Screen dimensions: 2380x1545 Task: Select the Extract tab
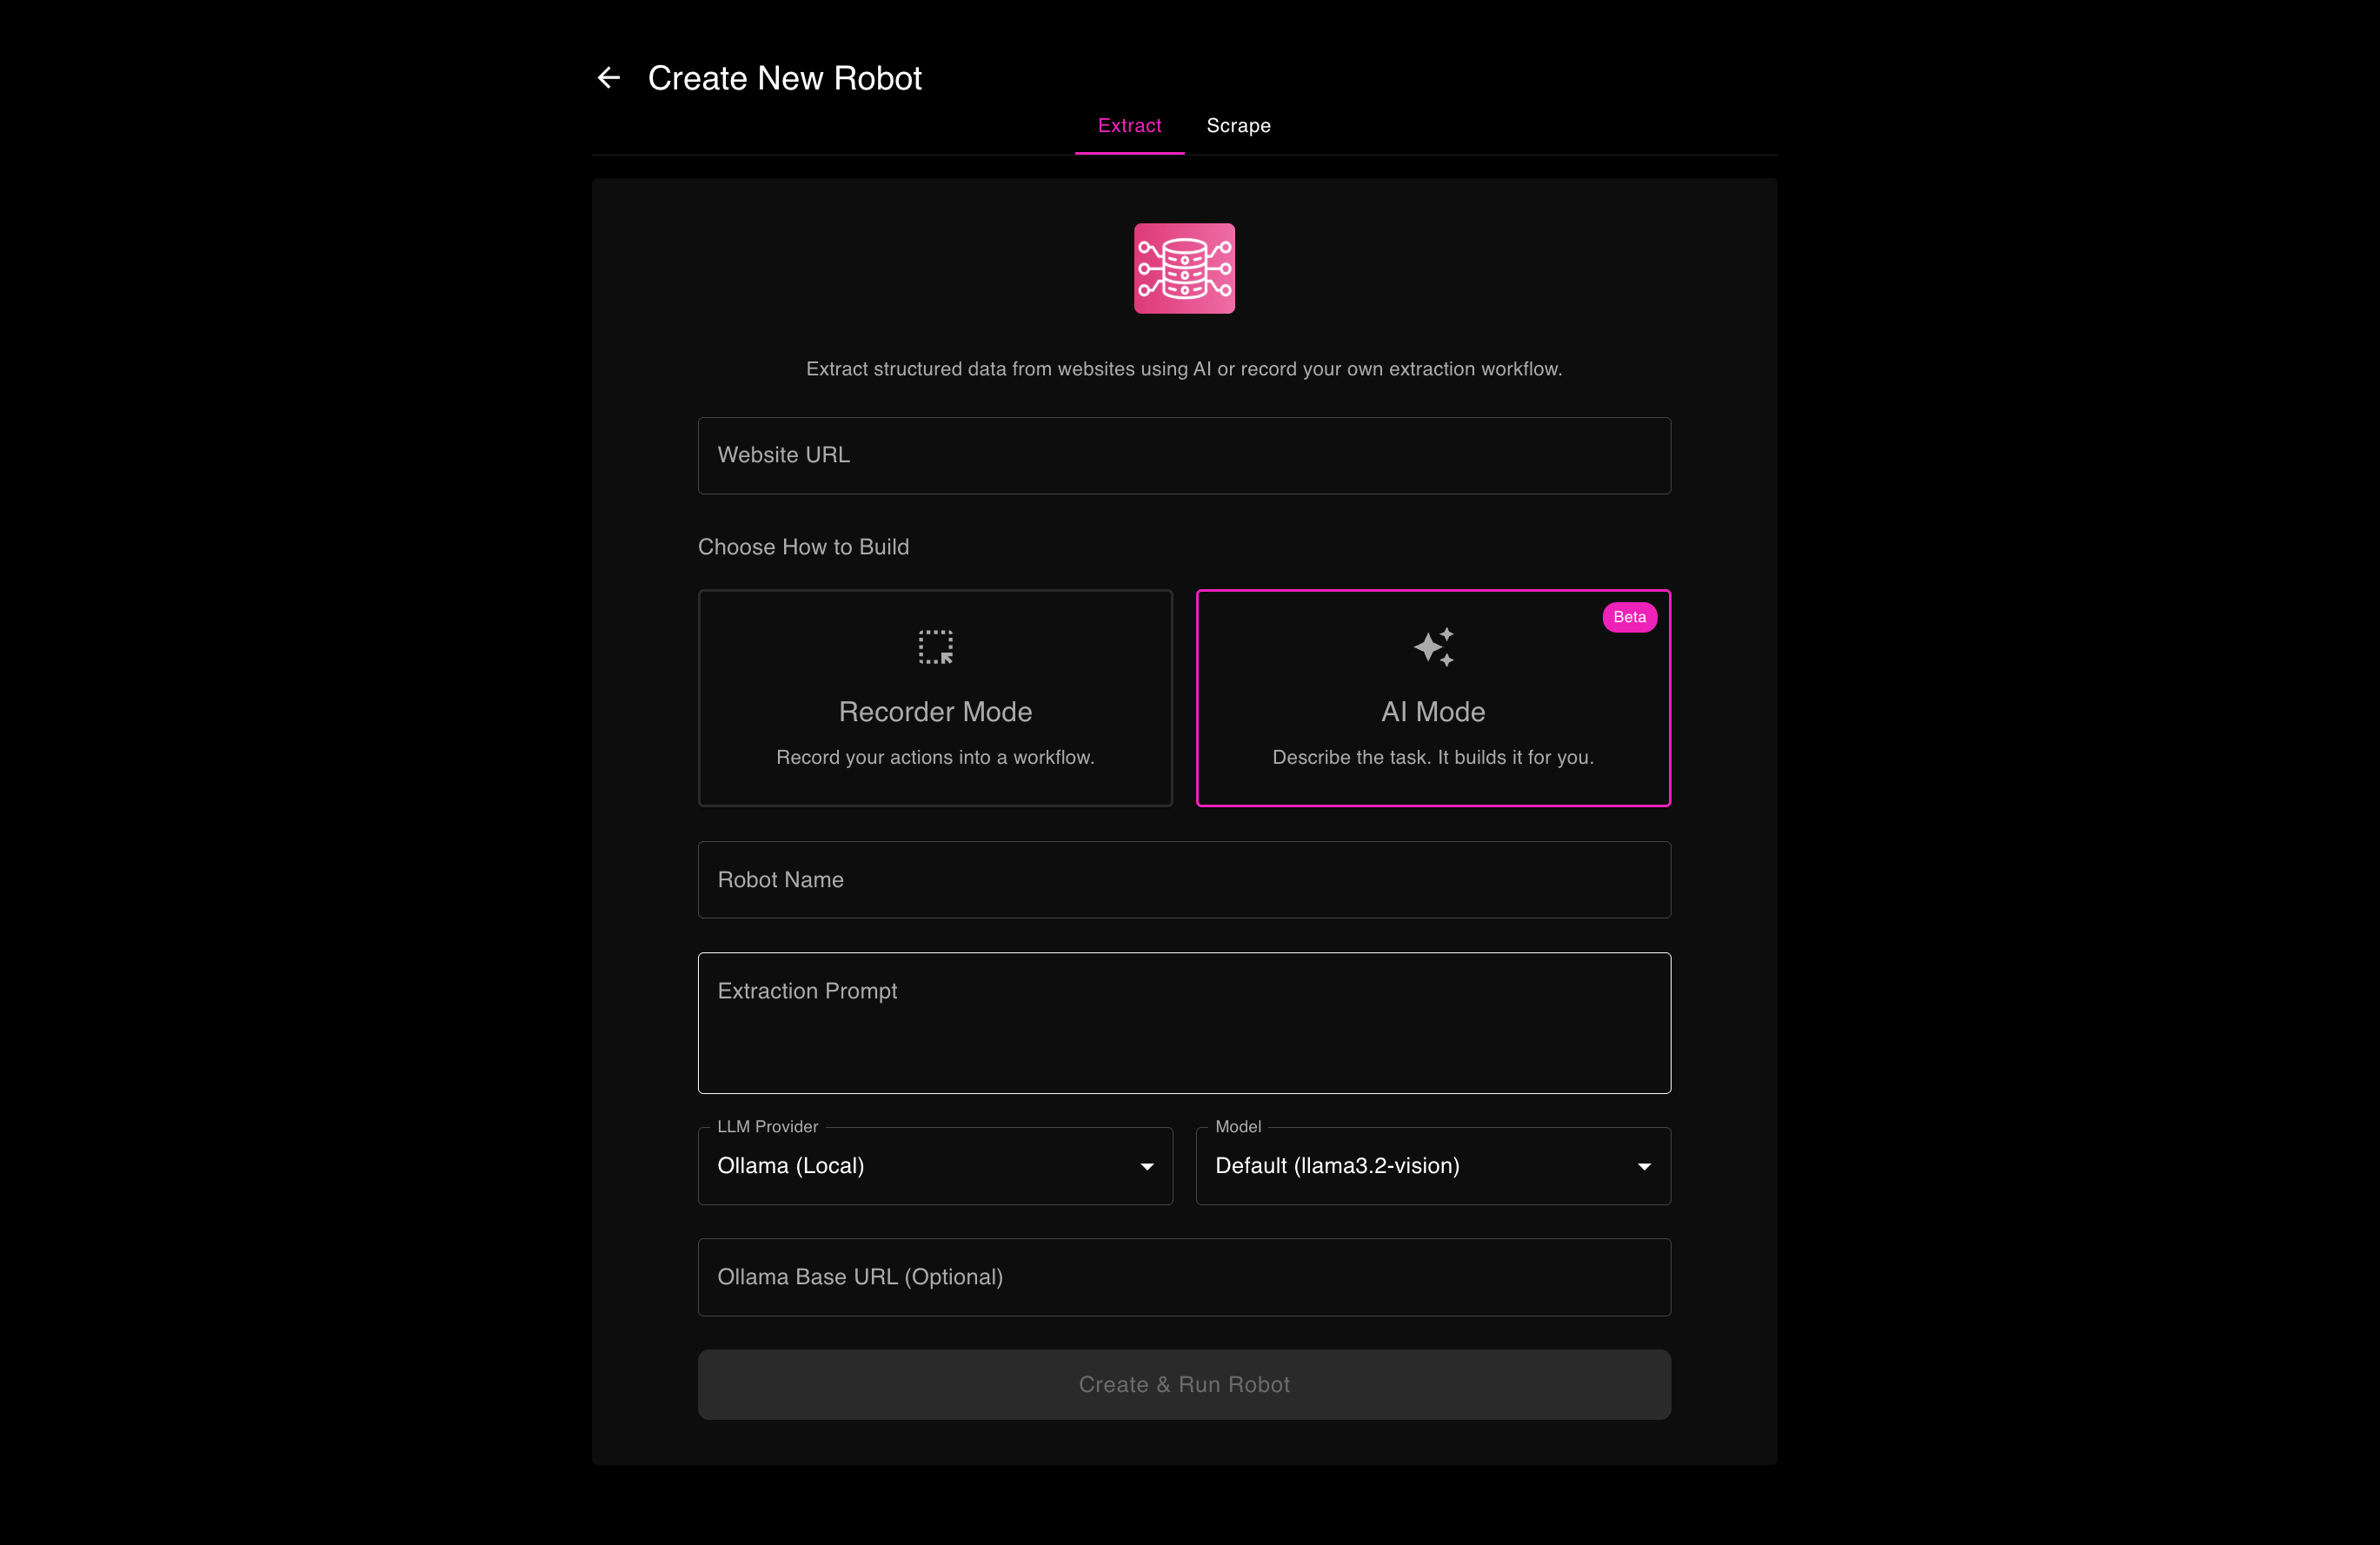point(1129,126)
